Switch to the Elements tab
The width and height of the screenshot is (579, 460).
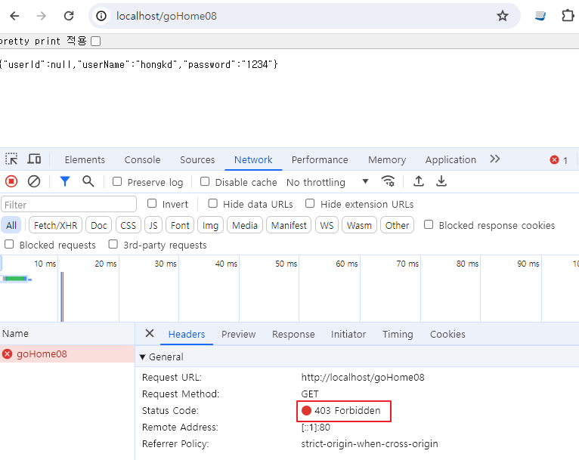pyautogui.click(x=85, y=159)
